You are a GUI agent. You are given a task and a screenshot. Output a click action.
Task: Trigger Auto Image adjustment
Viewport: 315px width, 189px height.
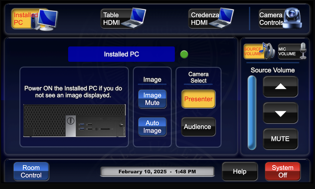point(152,127)
